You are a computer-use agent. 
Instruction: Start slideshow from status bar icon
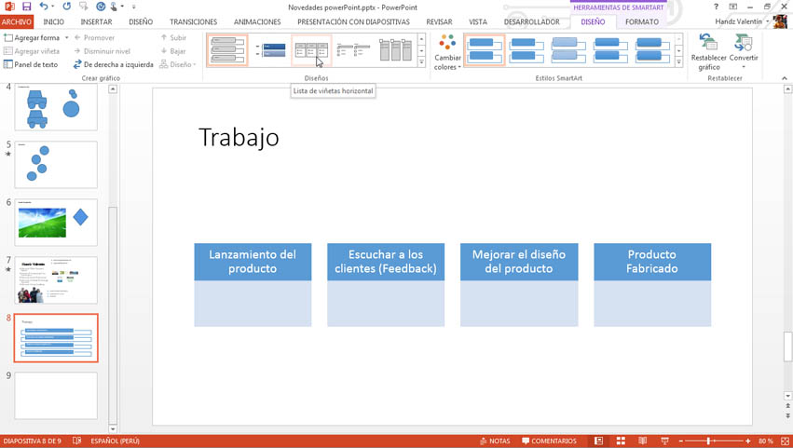664,441
